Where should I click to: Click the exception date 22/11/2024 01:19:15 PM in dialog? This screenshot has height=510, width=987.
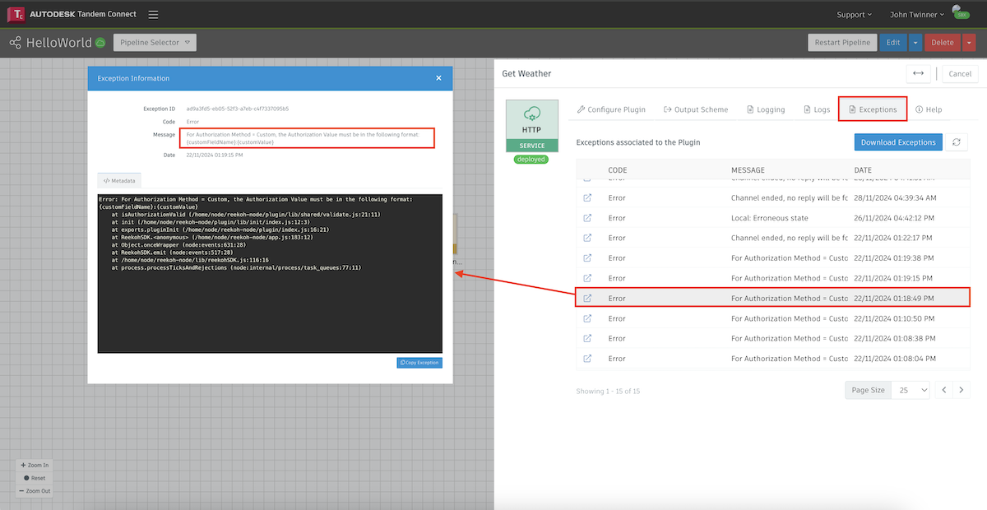(x=215, y=155)
